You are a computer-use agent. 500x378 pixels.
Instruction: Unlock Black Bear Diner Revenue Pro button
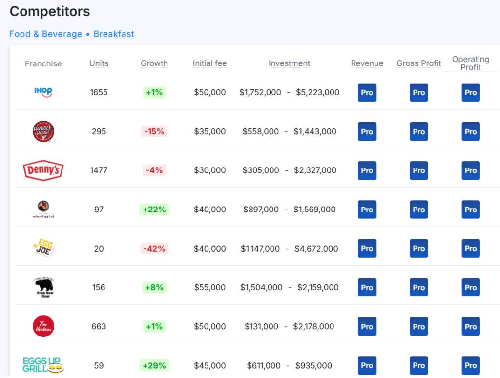pyautogui.click(x=367, y=288)
